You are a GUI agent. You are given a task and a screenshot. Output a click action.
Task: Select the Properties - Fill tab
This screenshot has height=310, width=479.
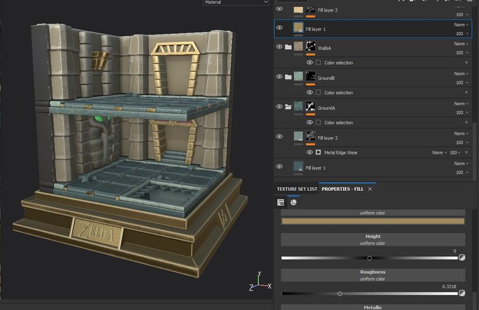342,189
